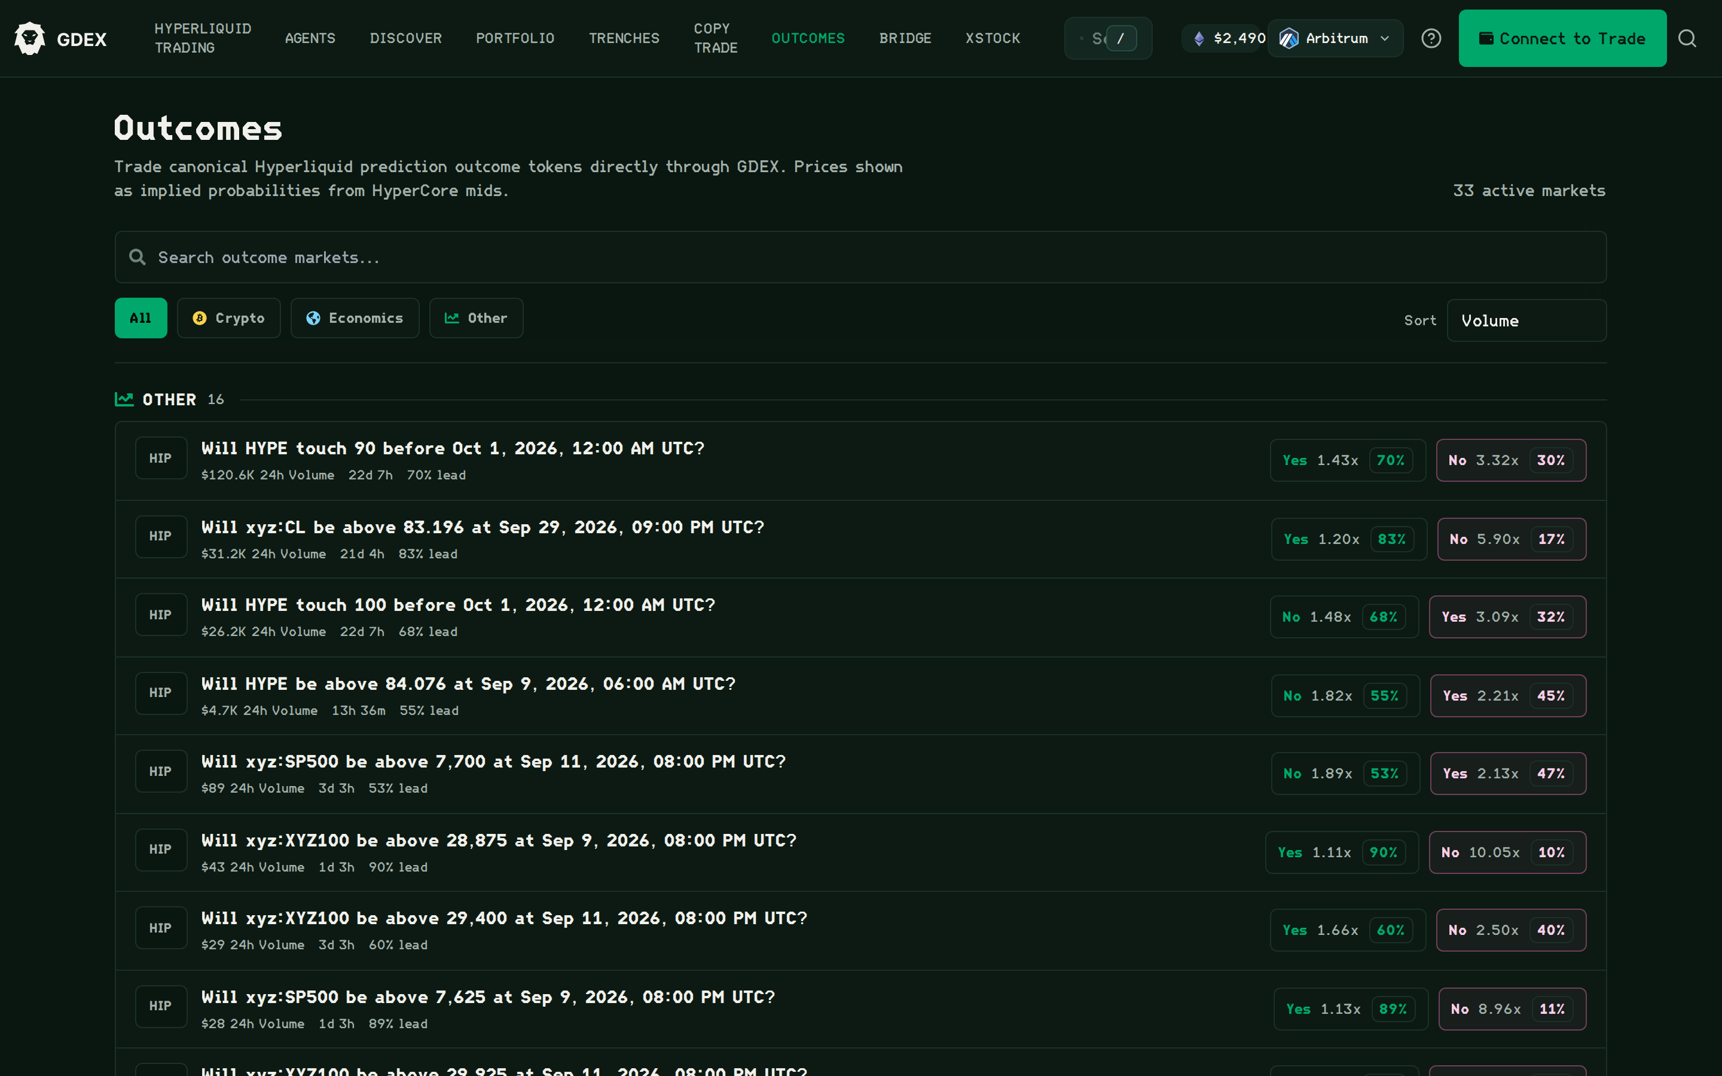1722x1076 pixels.
Task: Click HIP badge for XYZ100 above 29,400 market
Action: tap(161, 928)
